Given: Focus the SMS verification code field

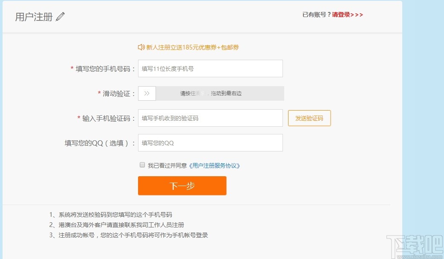Looking at the screenshot, I should click(210, 118).
